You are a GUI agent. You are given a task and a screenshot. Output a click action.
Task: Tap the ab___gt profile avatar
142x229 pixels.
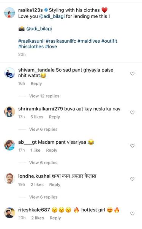coord(9,145)
